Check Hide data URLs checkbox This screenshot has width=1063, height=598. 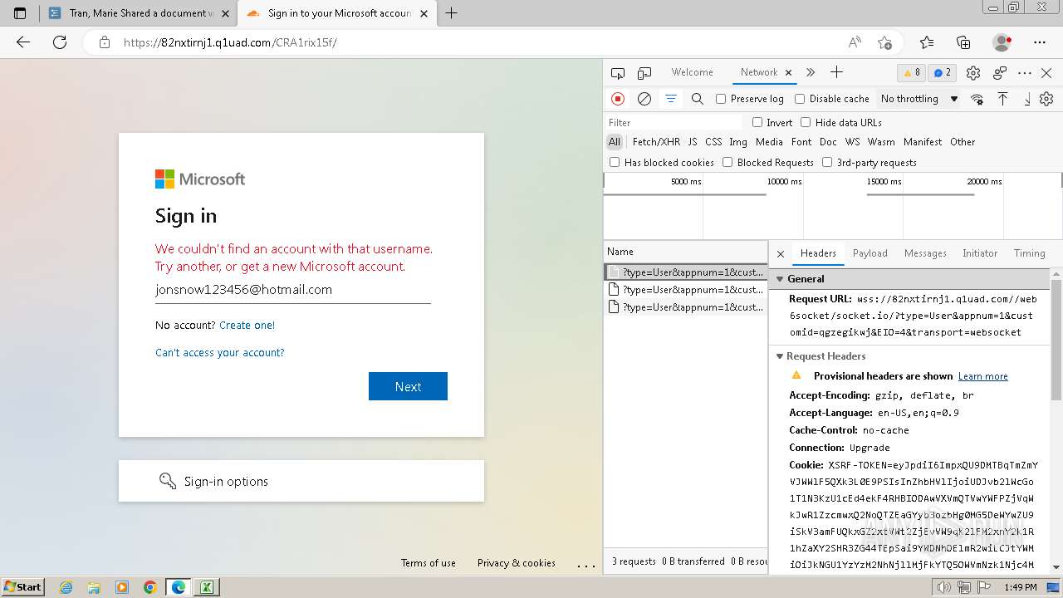(x=806, y=122)
